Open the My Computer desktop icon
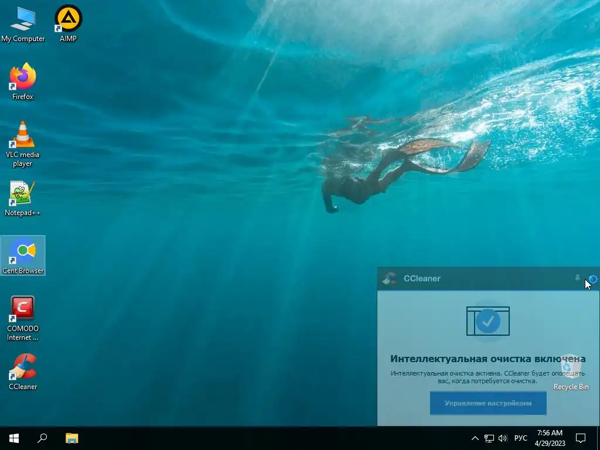The image size is (600, 450). pos(23,23)
